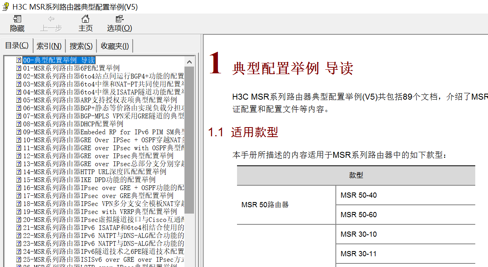The width and height of the screenshot is (488, 267).
Task: Click the scroll-up arrow of contents list
Action: pyautogui.click(x=190, y=62)
